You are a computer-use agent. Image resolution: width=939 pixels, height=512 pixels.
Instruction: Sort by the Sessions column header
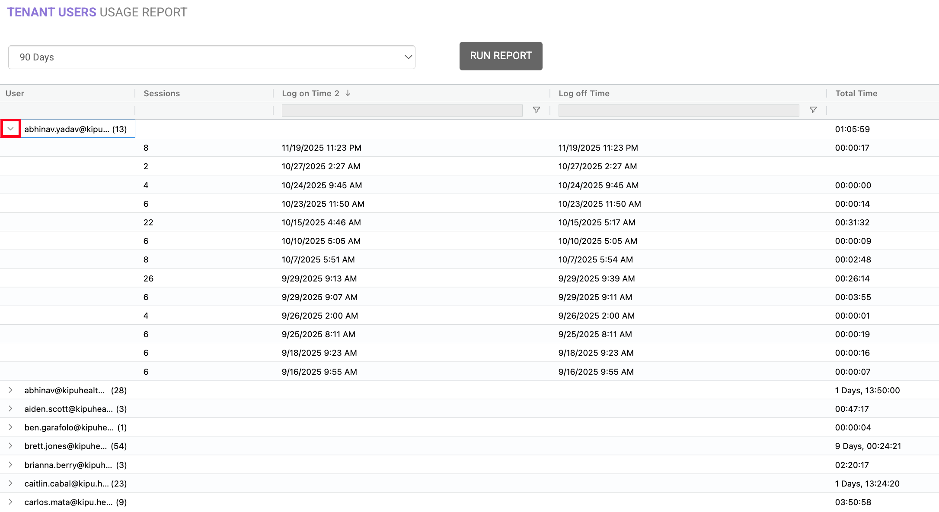click(x=162, y=93)
